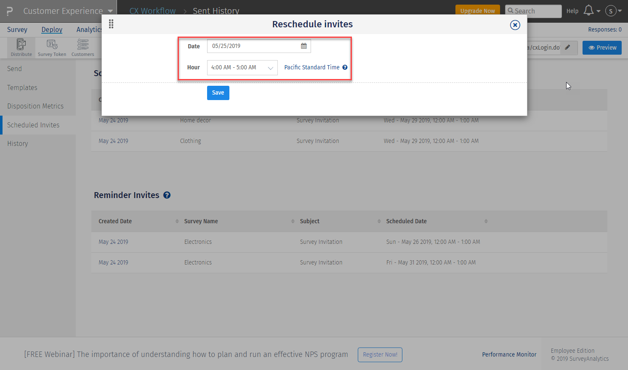
Task: Open the user profile avatar menu
Action: point(611,11)
